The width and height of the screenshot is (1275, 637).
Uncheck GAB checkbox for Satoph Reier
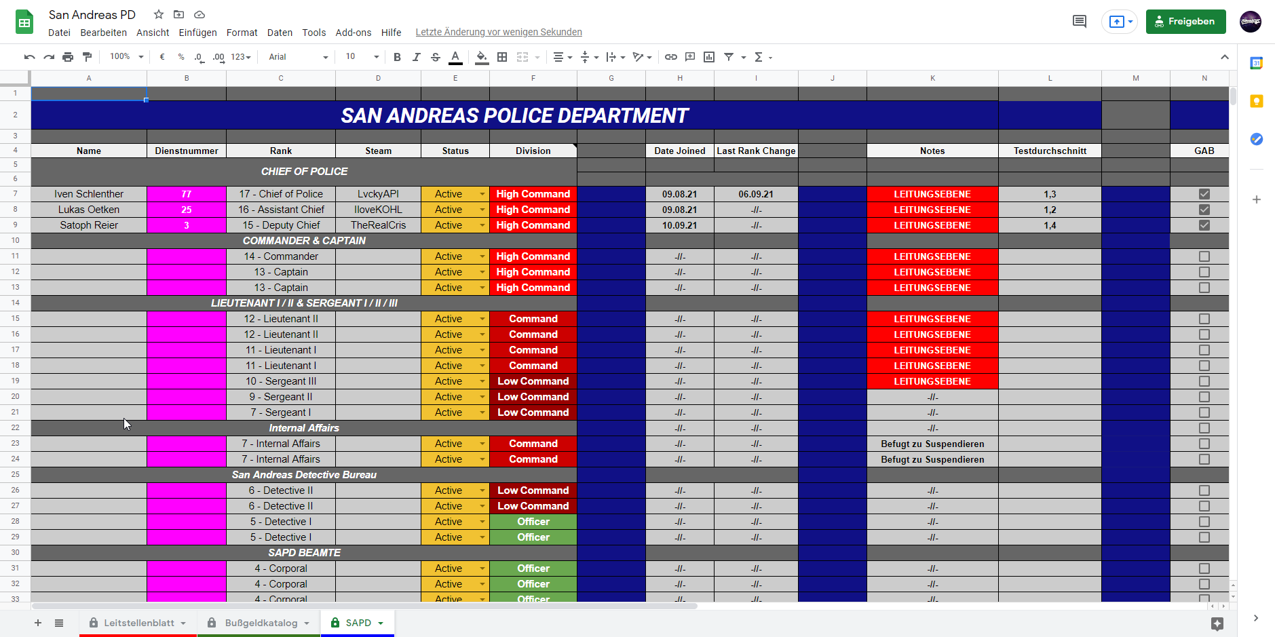click(x=1204, y=225)
